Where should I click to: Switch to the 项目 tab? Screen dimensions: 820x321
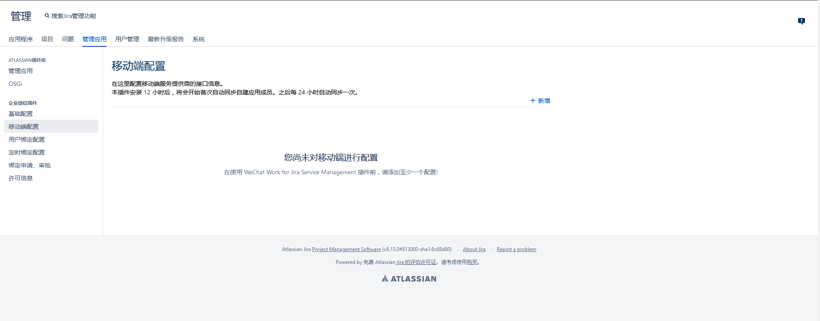47,39
